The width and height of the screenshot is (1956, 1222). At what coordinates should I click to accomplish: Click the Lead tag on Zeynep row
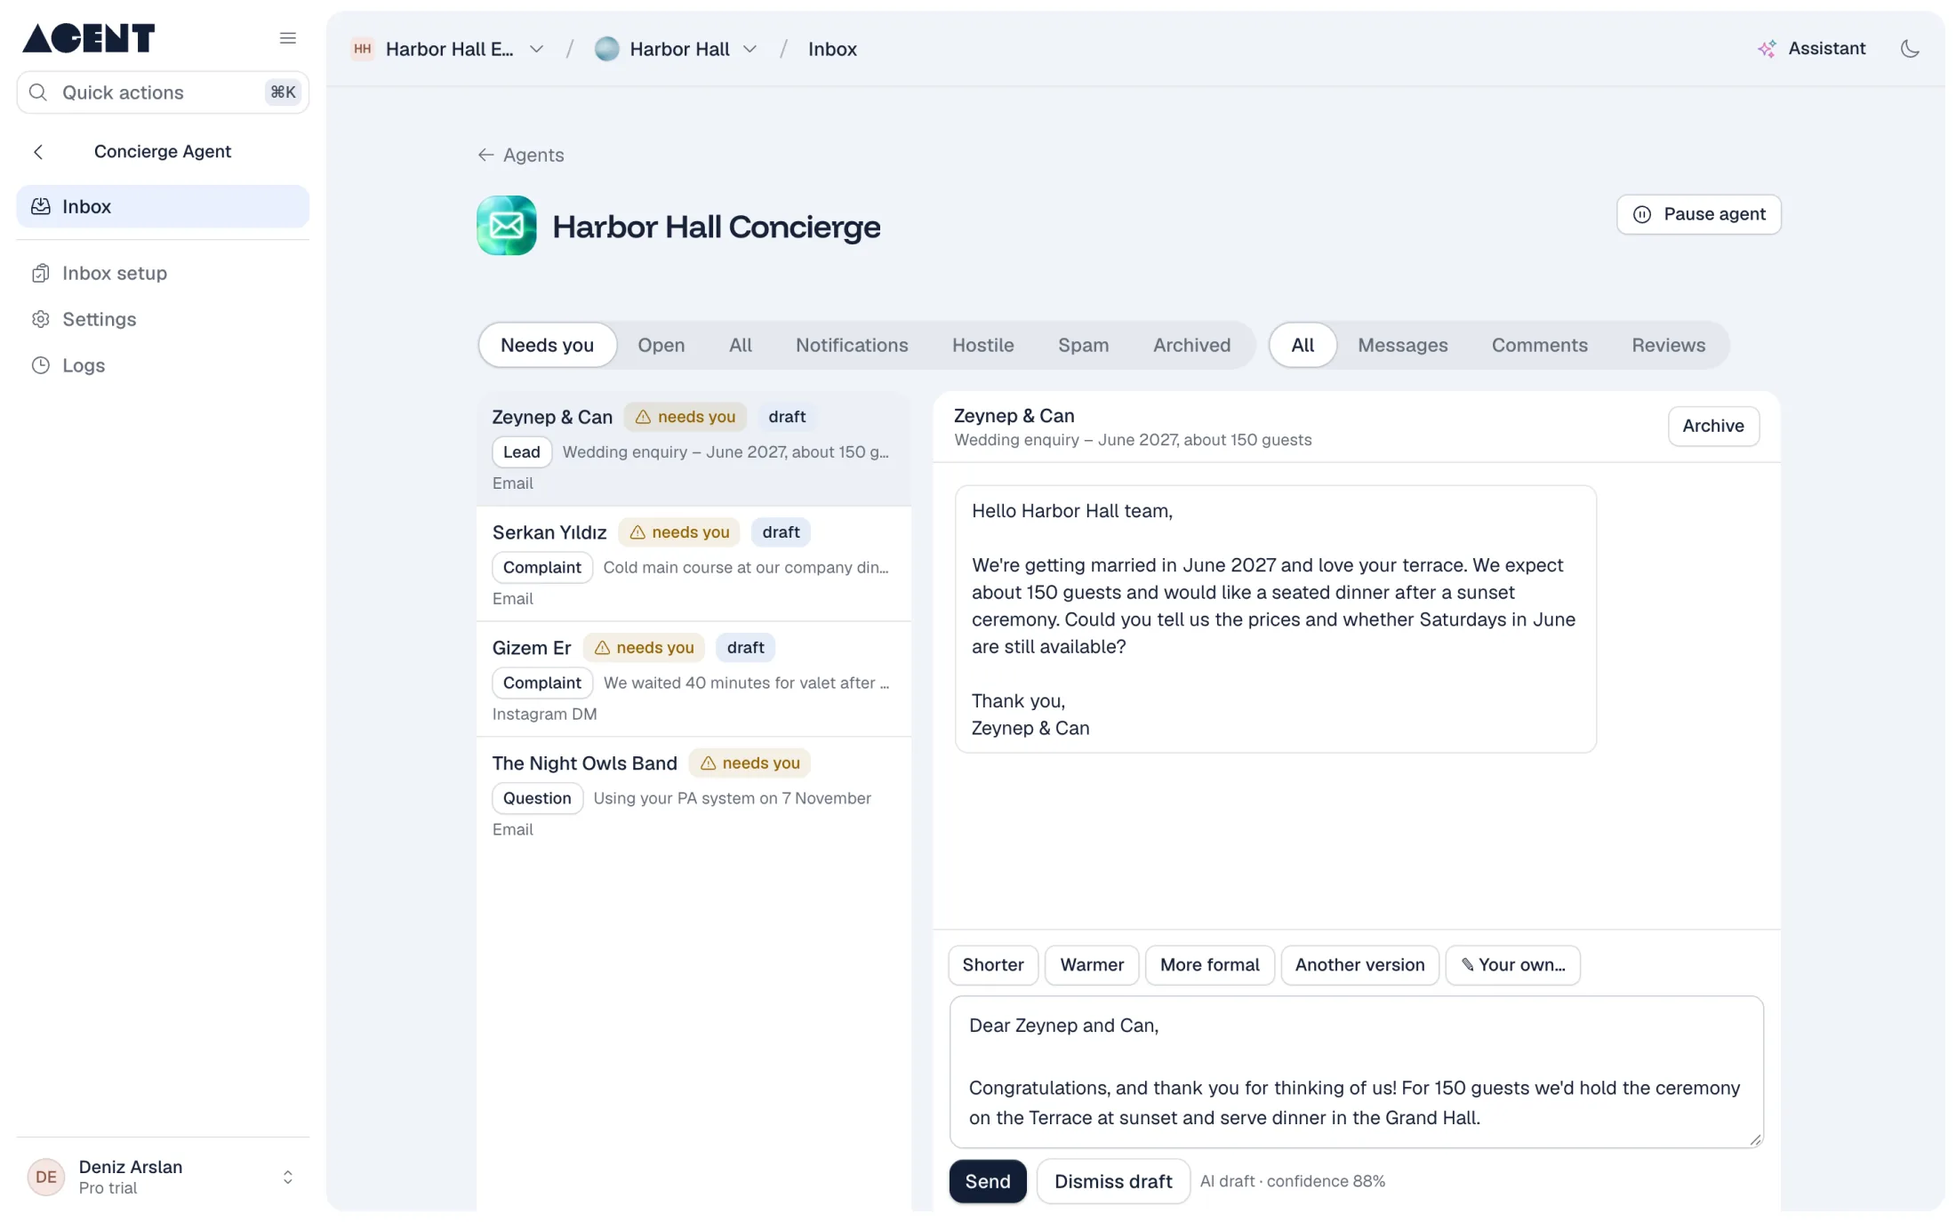[x=521, y=452]
